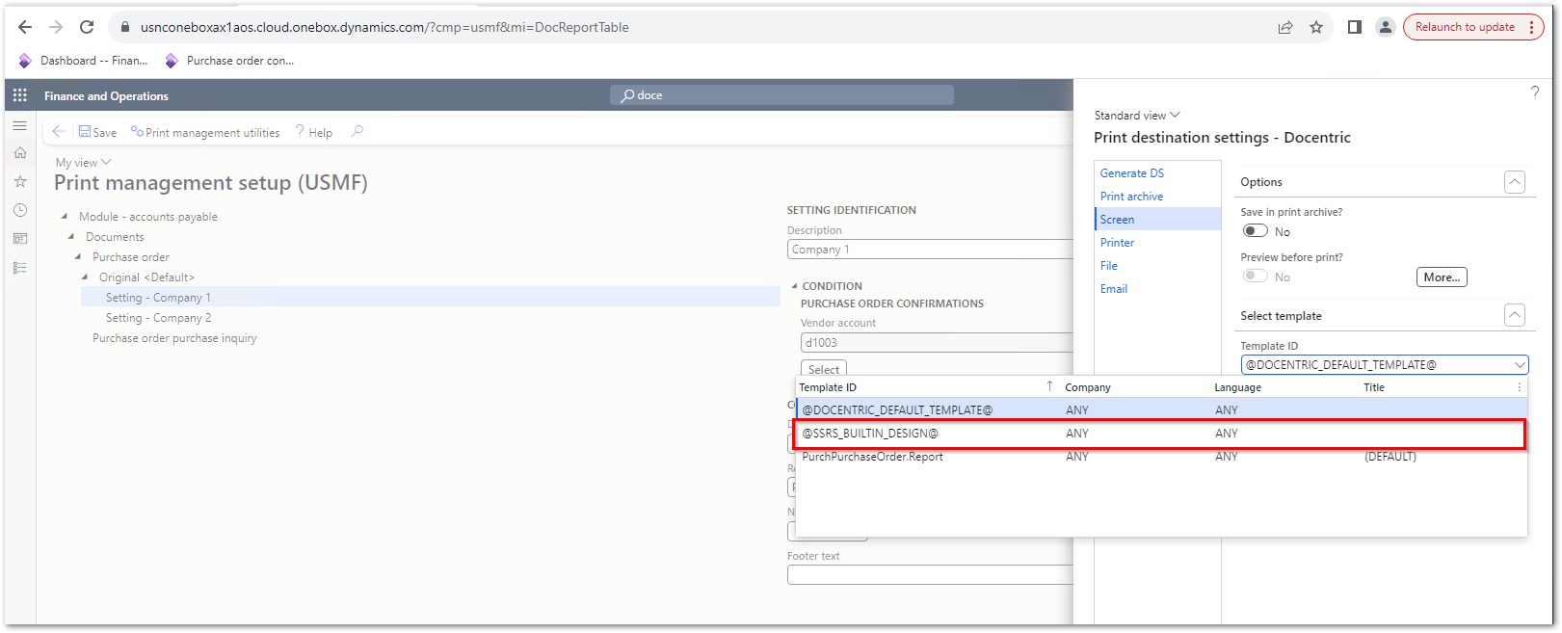Go back with the browser back arrow
The height and width of the screenshot is (633, 1562).
(x=25, y=27)
